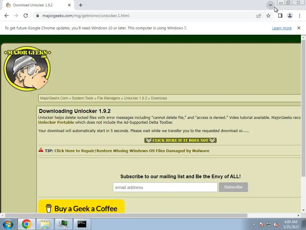
Task: View site information via the padlock icon
Action: (38, 16)
